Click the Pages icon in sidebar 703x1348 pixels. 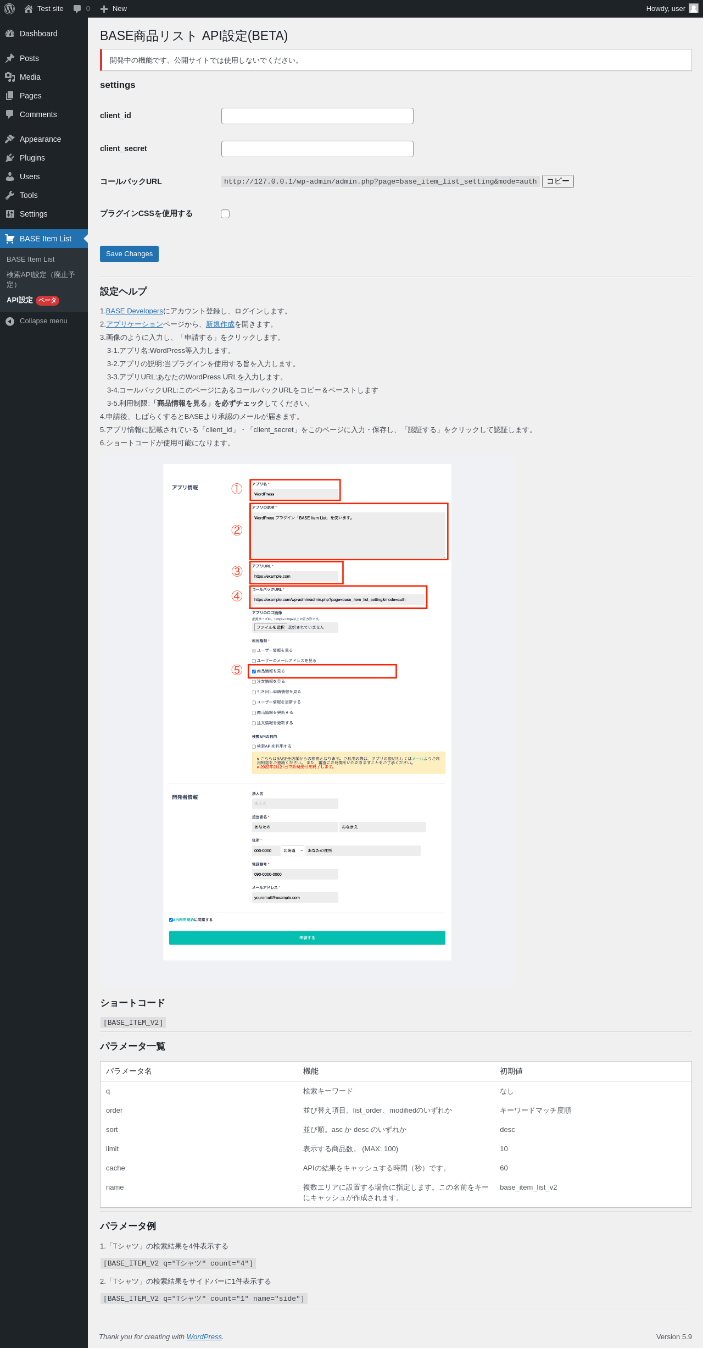coord(10,96)
